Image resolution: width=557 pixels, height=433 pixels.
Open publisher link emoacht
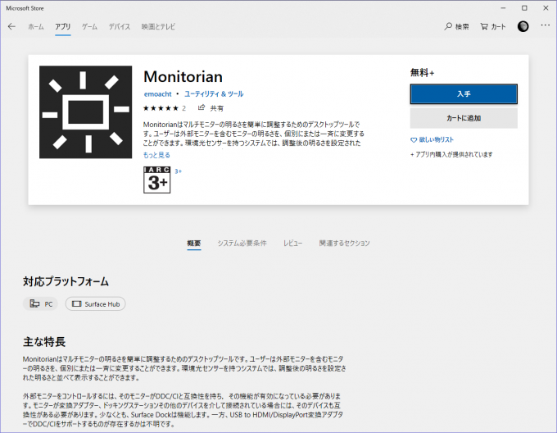158,93
